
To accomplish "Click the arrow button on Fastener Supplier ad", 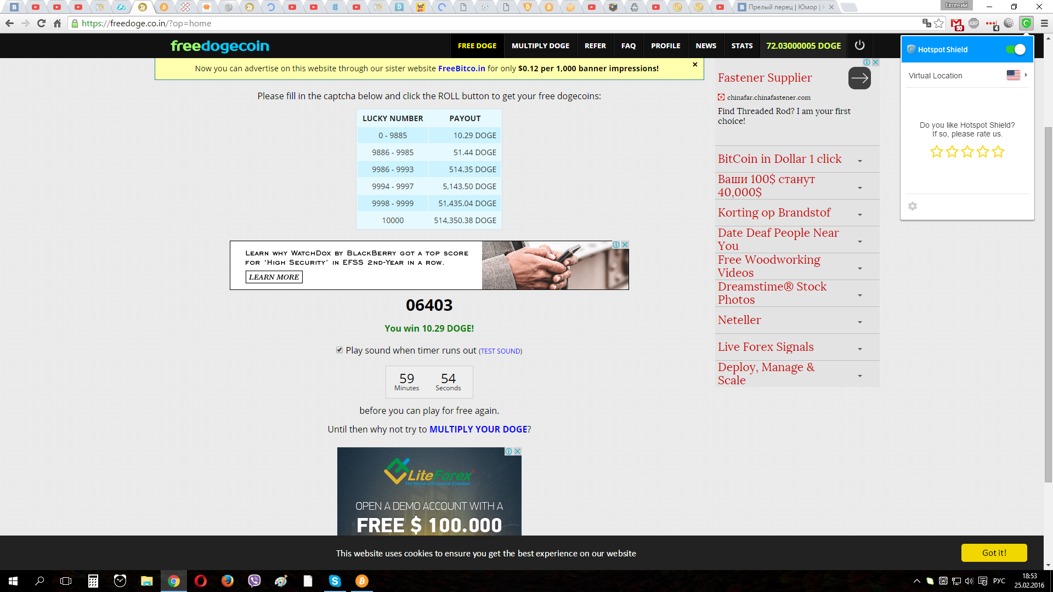I will (859, 78).
